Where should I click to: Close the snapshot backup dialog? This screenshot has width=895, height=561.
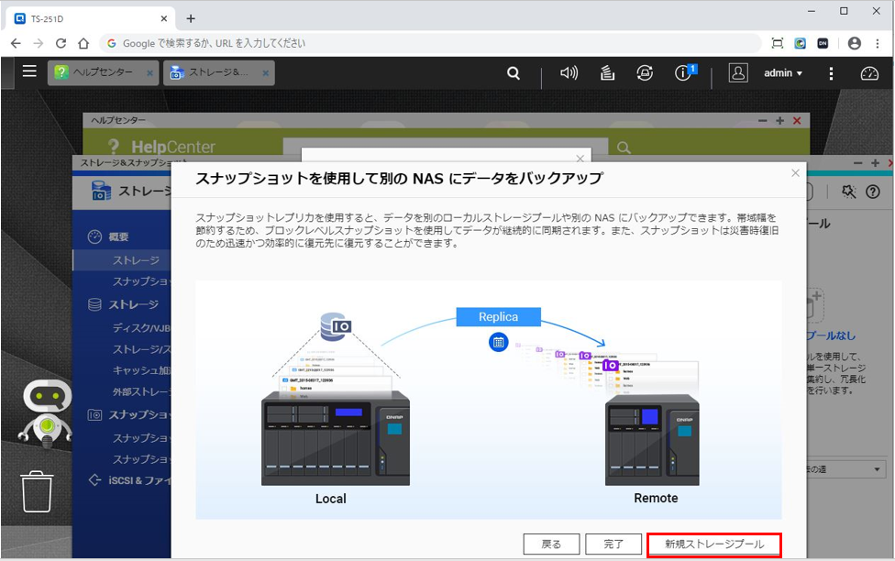pos(795,172)
